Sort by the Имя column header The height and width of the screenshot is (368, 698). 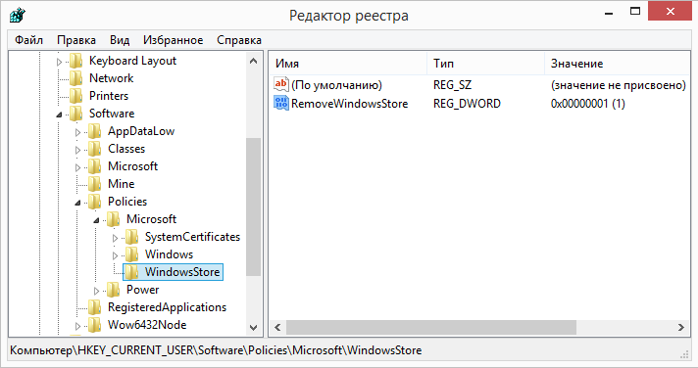point(348,64)
